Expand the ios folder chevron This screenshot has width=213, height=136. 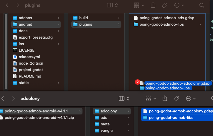click(58, 44)
